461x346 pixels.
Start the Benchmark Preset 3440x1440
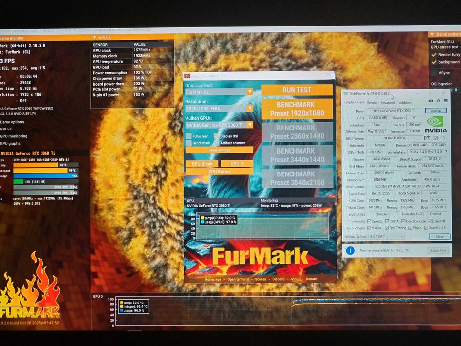(x=297, y=155)
